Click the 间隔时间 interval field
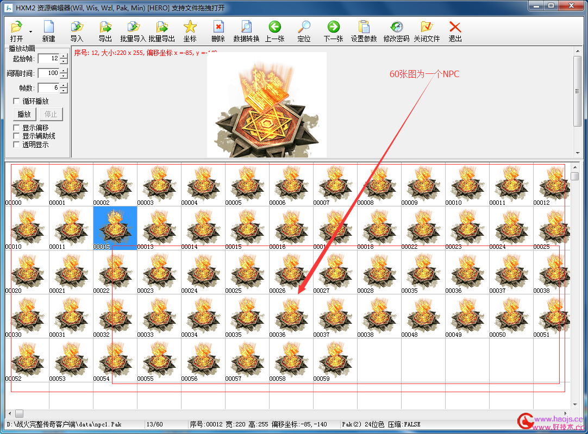The width and height of the screenshot is (588, 434). (x=49, y=73)
